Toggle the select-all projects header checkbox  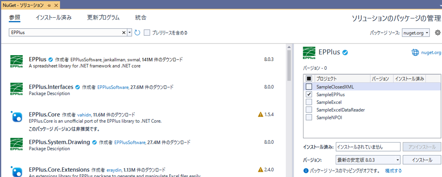pos(309,79)
